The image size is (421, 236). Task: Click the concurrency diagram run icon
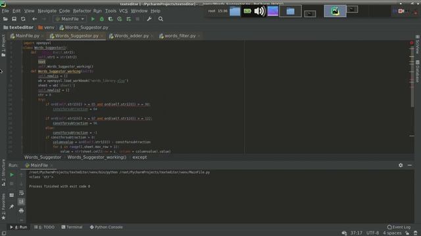[x=129, y=19]
